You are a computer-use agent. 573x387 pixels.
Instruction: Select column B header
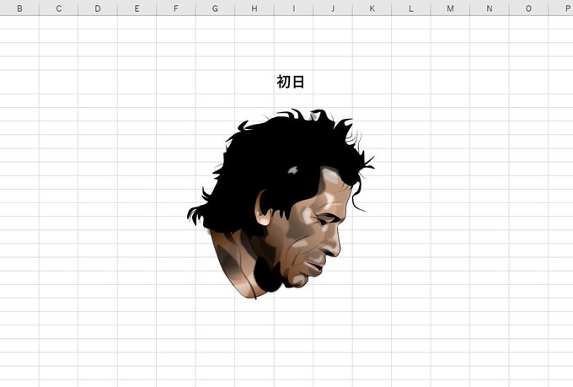point(19,8)
